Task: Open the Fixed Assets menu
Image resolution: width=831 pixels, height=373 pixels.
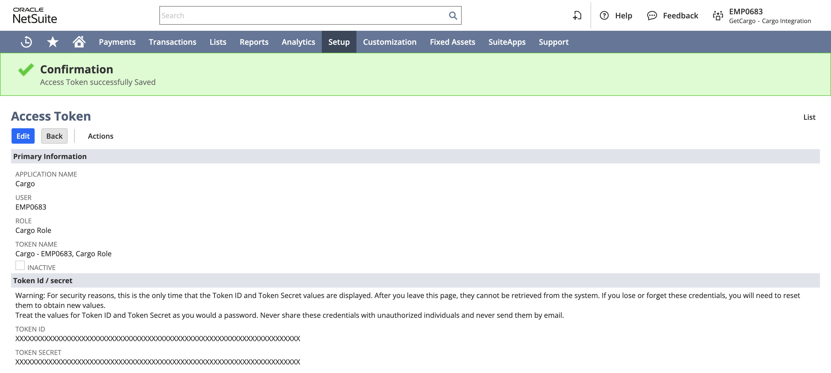Action: [x=452, y=42]
